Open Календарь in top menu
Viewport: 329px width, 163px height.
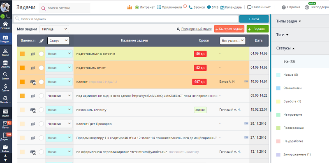tap(231, 7)
